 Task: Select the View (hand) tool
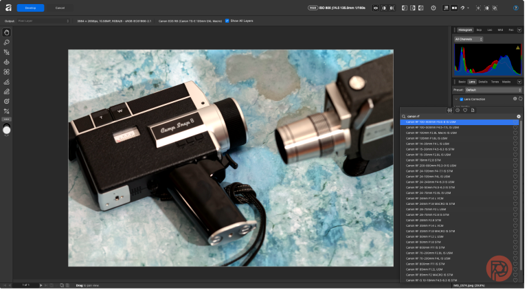[x=6, y=32]
